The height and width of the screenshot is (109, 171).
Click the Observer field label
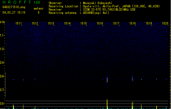55,3
